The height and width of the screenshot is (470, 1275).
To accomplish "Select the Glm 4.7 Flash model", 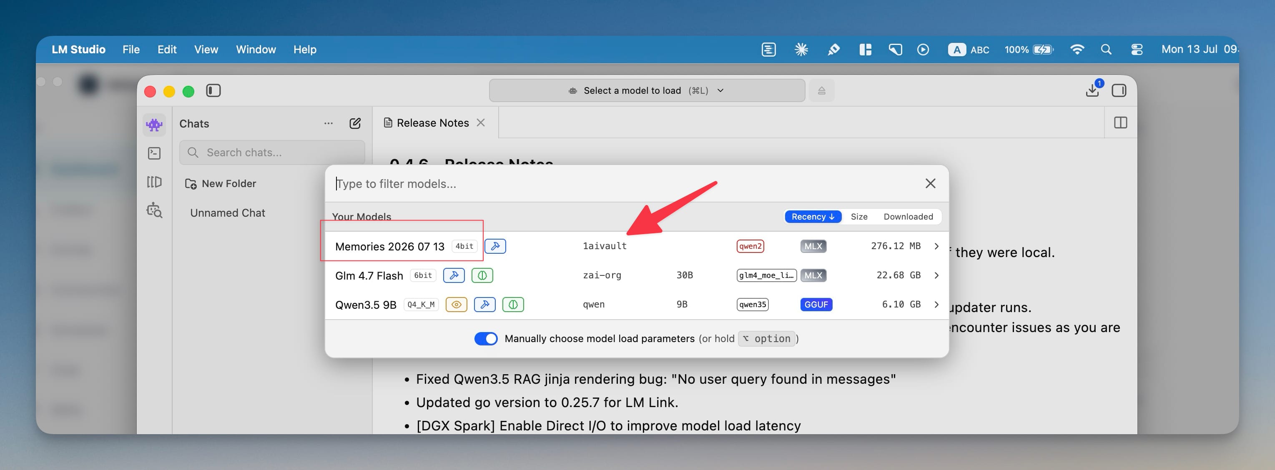I will 637,275.
